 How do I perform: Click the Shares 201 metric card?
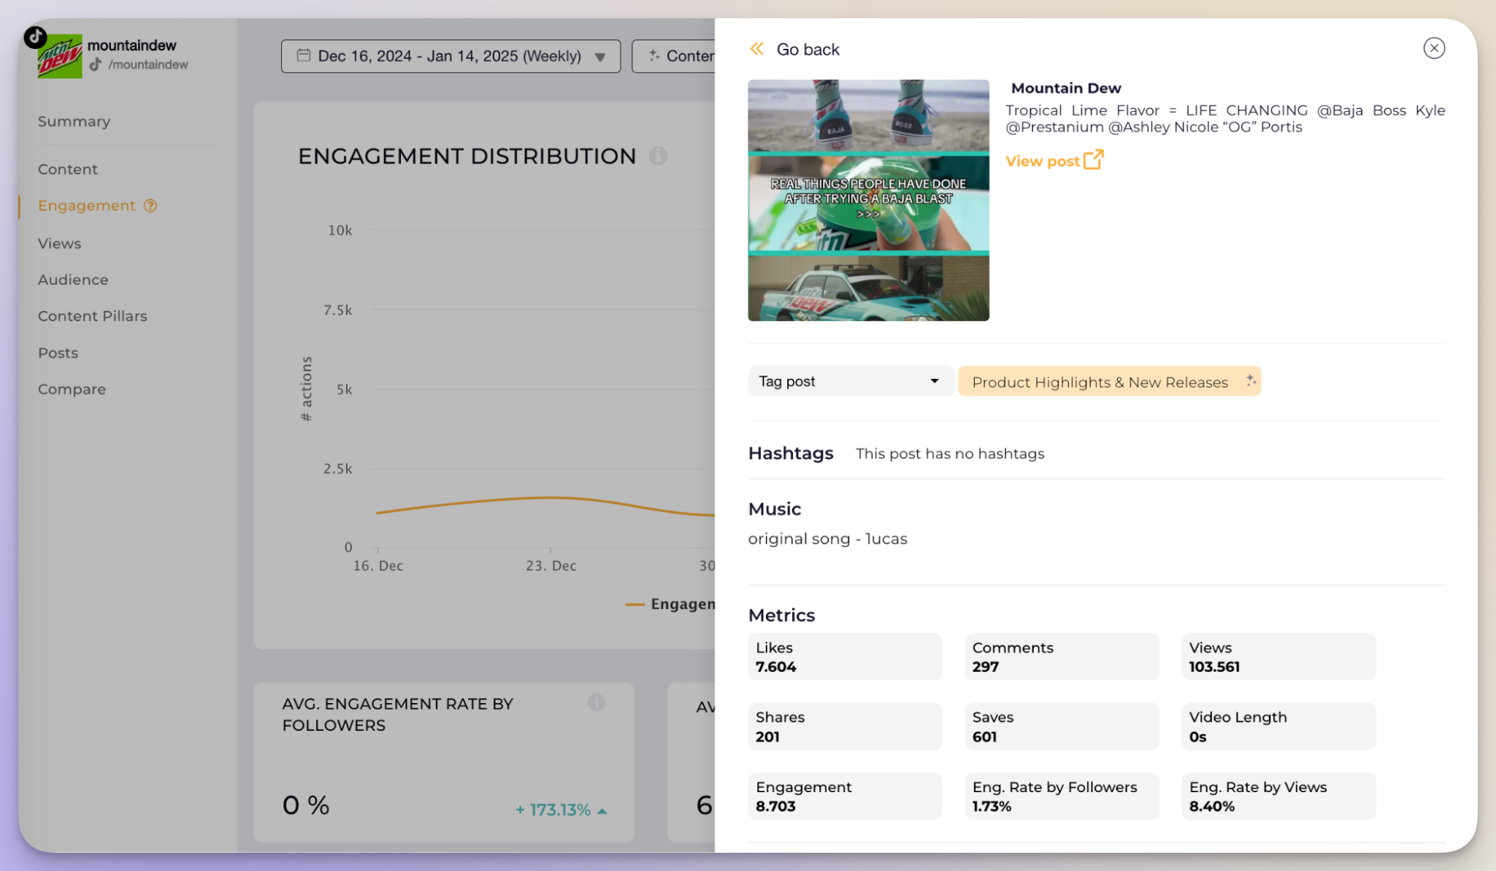[845, 726]
